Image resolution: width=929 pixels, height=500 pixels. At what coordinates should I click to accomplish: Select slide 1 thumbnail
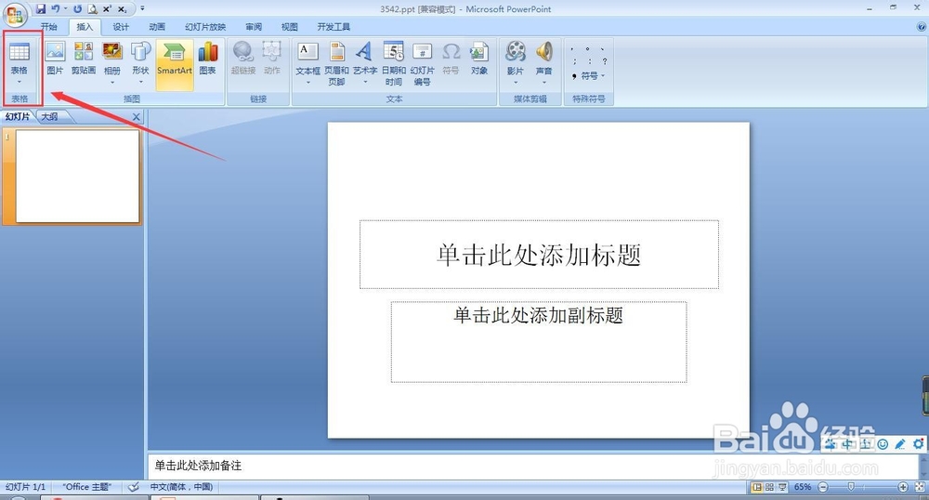coord(78,177)
